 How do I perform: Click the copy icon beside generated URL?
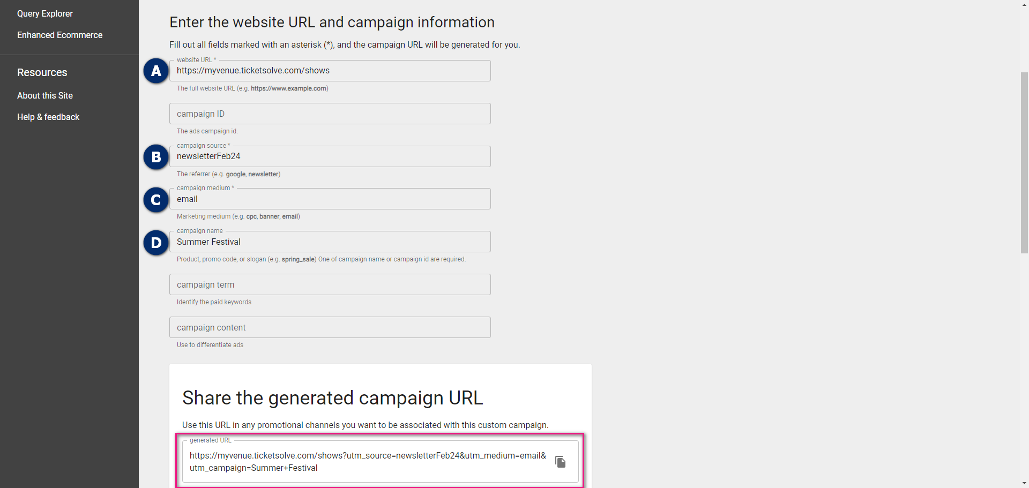(x=561, y=462)
